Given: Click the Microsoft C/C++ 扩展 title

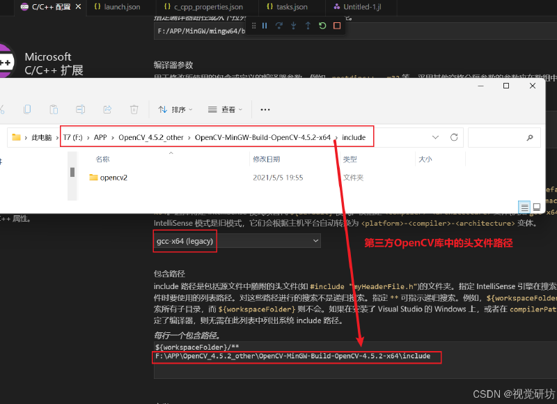Looking at the screenshot, I should coord(54,63).
